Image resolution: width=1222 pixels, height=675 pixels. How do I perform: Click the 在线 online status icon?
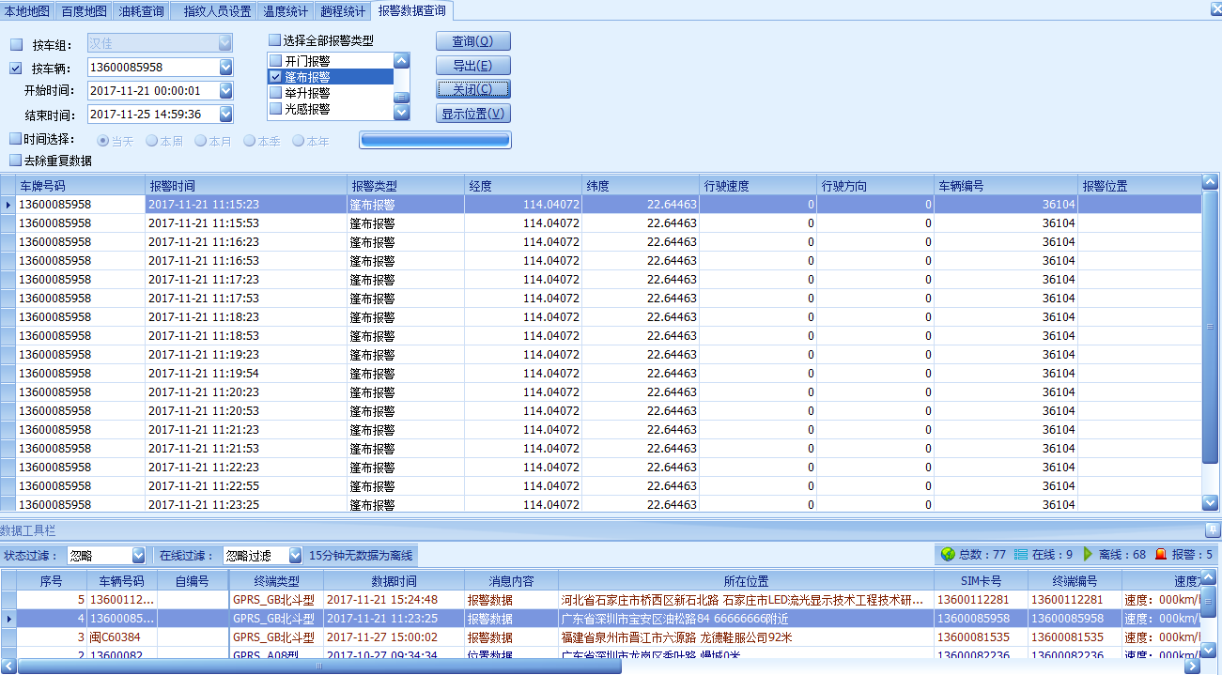pos(1021,555)
